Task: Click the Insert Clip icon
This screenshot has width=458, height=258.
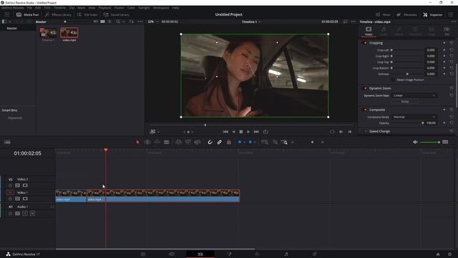Action: click(178, 142)
